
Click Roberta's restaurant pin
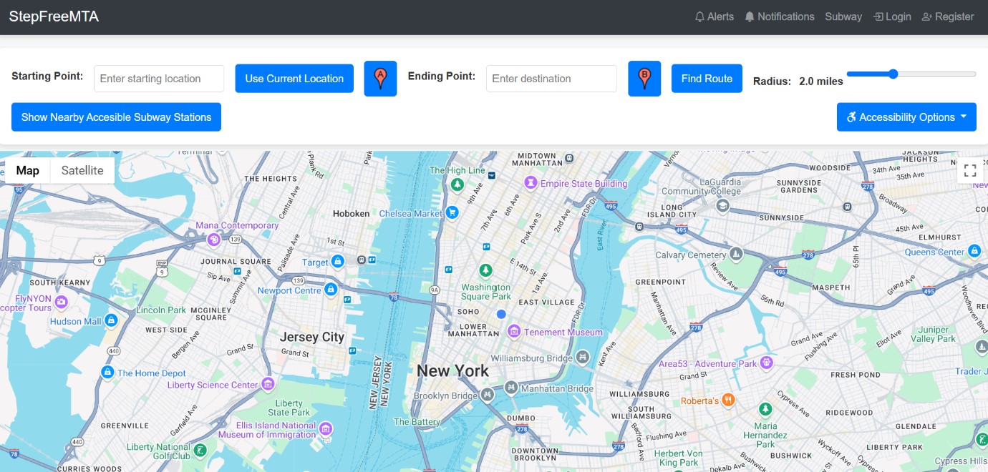pyautogui.click(x=729, y=400)
